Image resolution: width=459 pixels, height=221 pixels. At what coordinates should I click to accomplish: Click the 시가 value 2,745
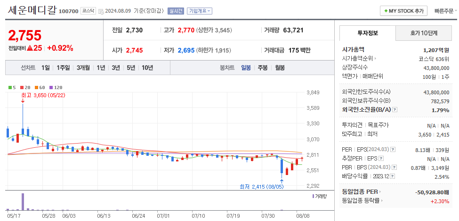coord(134,50)
